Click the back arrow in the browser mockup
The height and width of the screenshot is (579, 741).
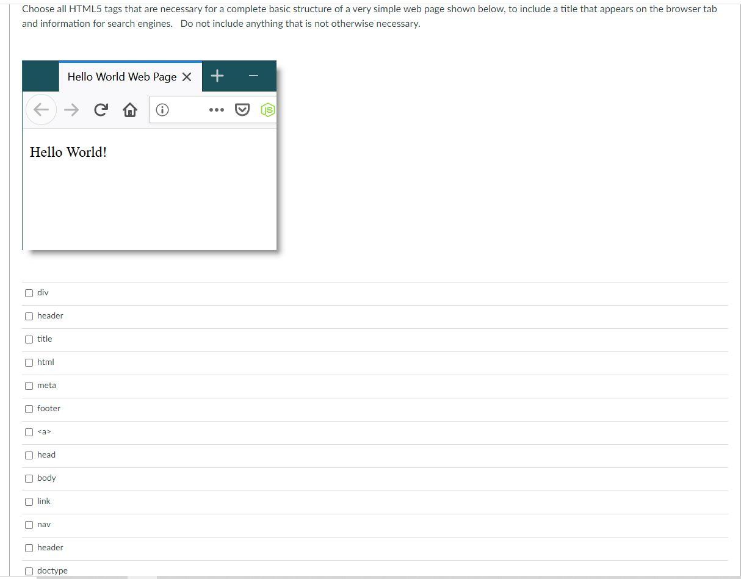tap(41, 110)
